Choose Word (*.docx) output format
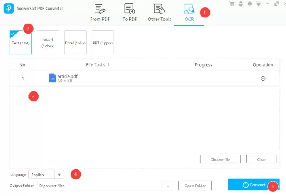The image size is (286, 196). pyautogui.click(x=48, y=42)
